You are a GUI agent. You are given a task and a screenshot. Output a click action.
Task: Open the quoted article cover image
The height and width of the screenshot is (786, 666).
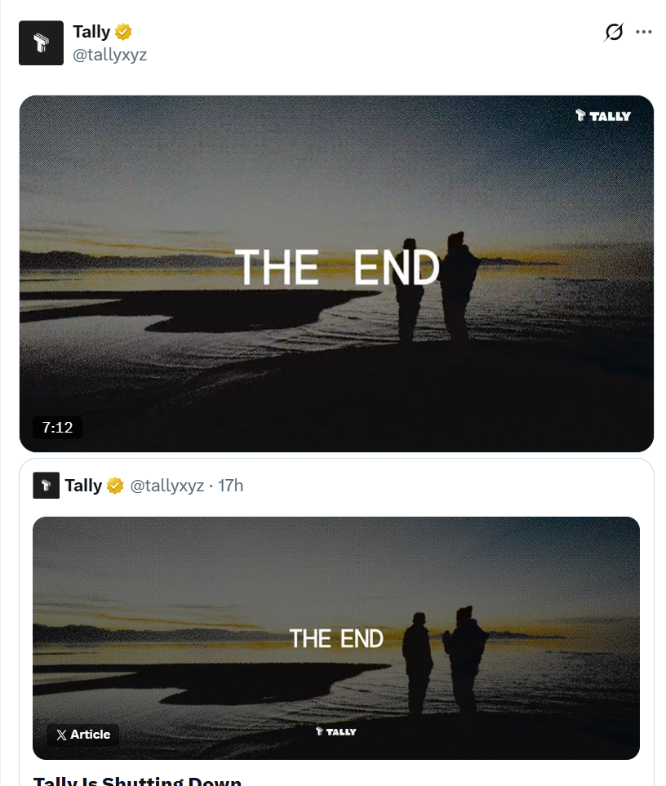click(336, 638)
